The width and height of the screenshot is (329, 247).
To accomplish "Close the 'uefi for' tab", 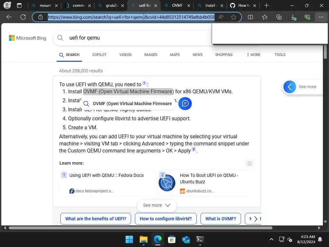I will [x=156, y=6].
